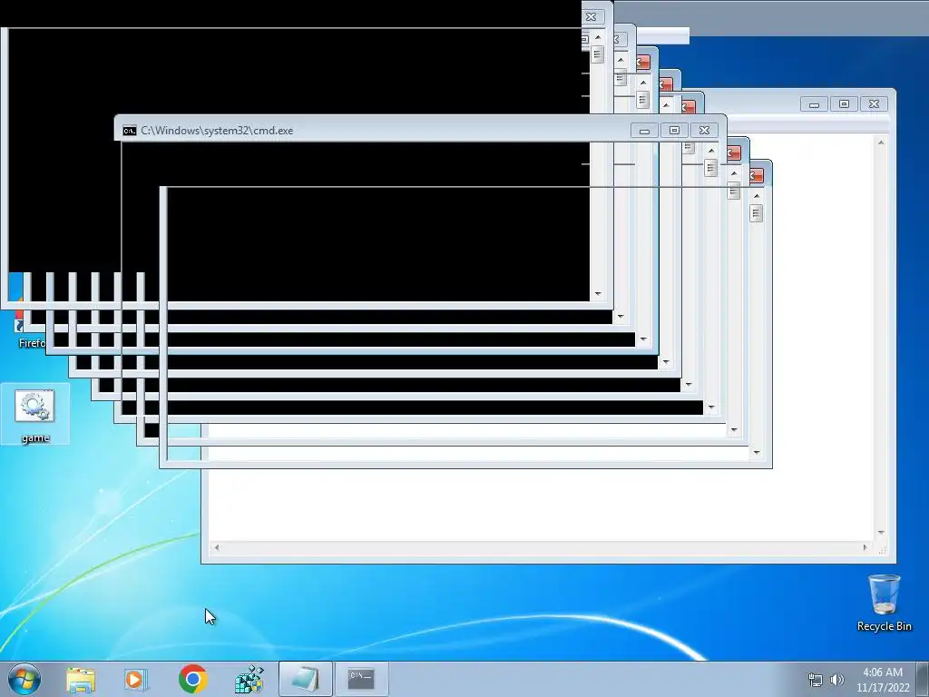The width and height of the screenshot is (929, 697).
Task: Click Notepad horizontal scrollbar left arrow
Action: [216, 547]
